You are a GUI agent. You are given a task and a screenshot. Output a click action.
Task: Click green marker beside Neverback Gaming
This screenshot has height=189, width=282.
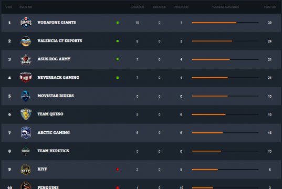pos(118,78)
